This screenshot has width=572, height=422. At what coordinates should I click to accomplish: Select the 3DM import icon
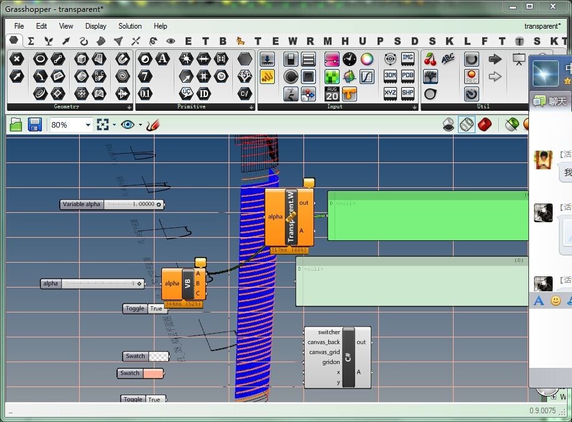coord(390,77)
